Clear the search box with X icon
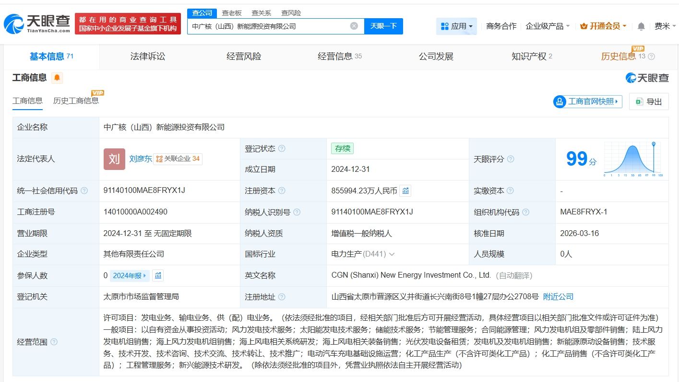 (354, 26)
